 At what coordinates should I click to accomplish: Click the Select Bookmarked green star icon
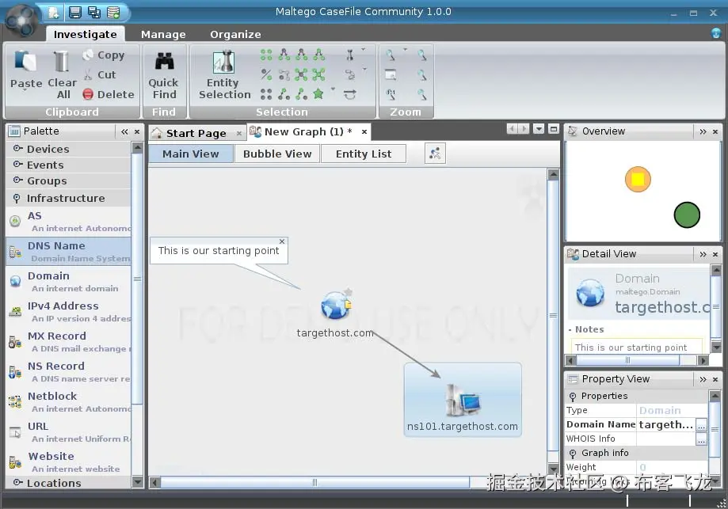(x=318, y=94)
